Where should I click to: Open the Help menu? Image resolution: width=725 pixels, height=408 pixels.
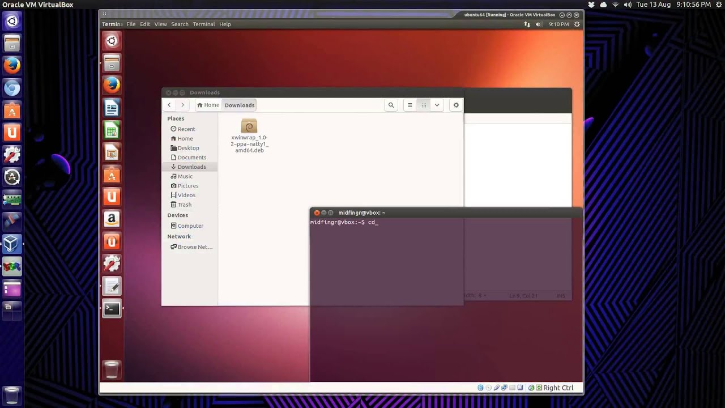click(225, 24)
